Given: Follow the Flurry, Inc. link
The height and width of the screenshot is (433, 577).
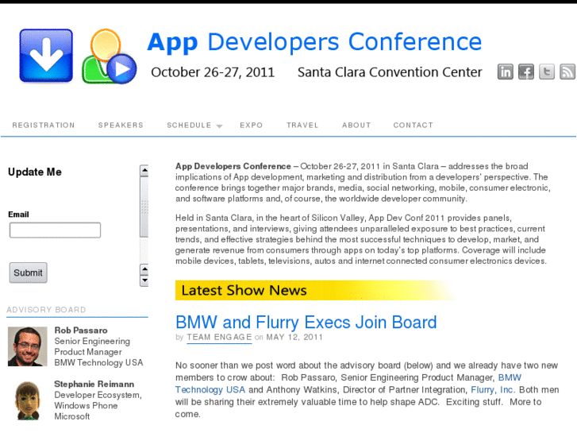Looking at the screenshot, I should pyautogui.click(x=493, y=390).
